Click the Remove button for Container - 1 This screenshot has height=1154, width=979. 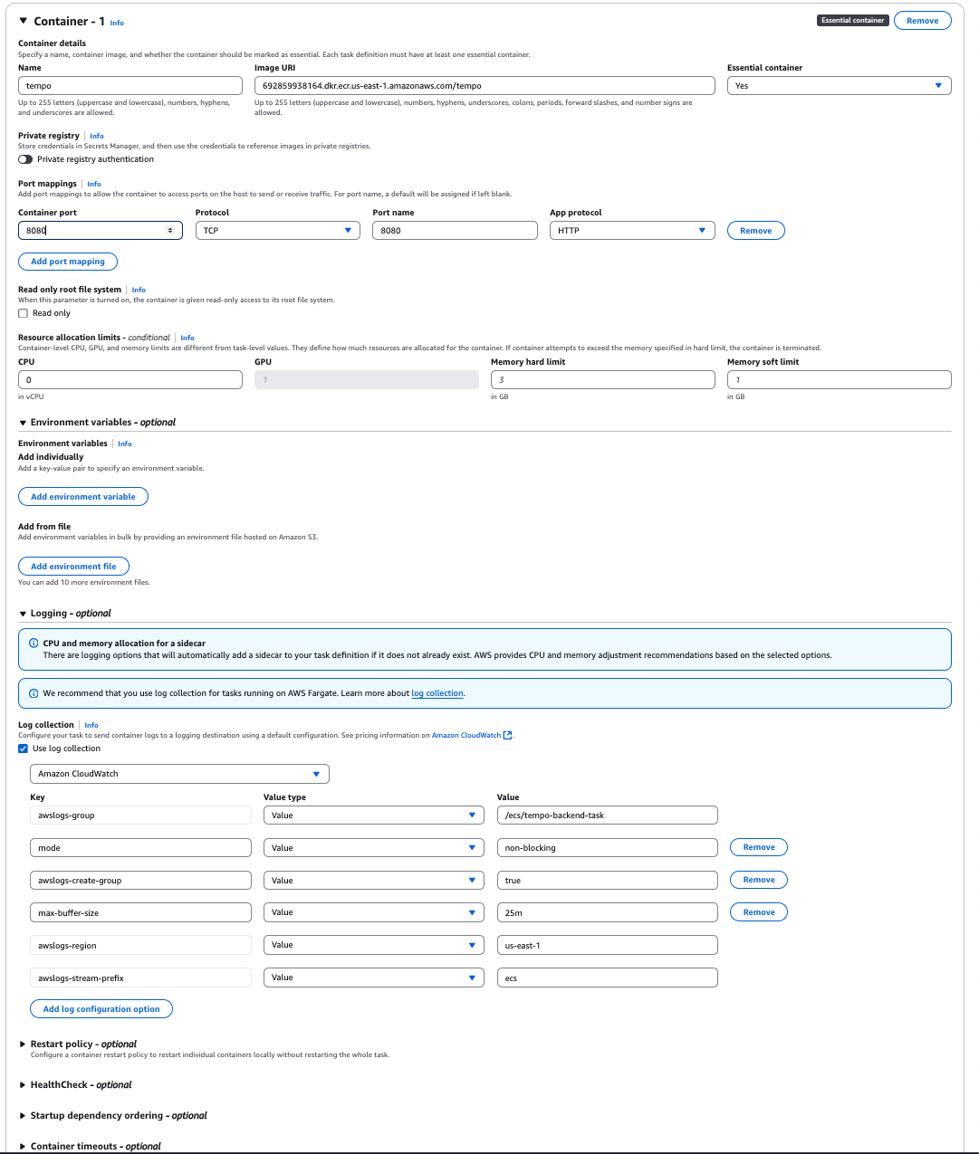pyautogui.click(x=922, y=21)
